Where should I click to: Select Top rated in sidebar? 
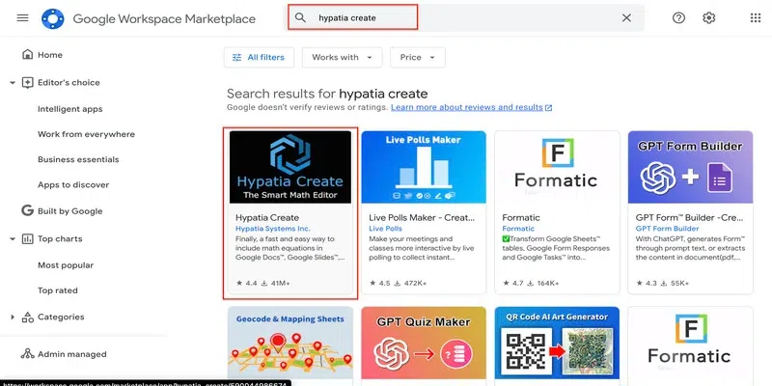58,290
